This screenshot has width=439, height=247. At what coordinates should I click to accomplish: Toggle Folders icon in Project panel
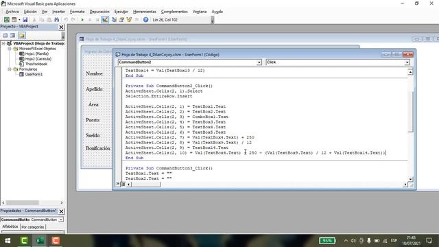[x=22, y=35]
